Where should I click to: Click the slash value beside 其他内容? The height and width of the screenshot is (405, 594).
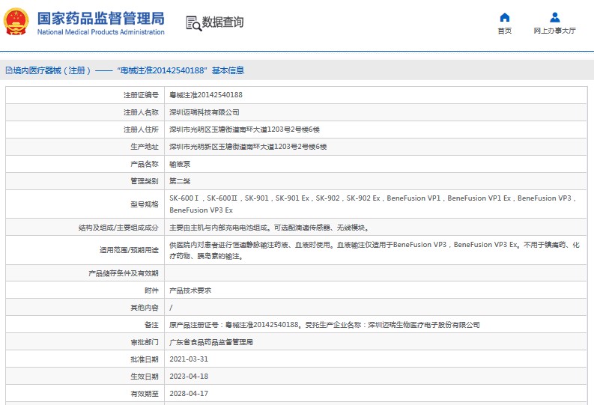click(171, 308)
